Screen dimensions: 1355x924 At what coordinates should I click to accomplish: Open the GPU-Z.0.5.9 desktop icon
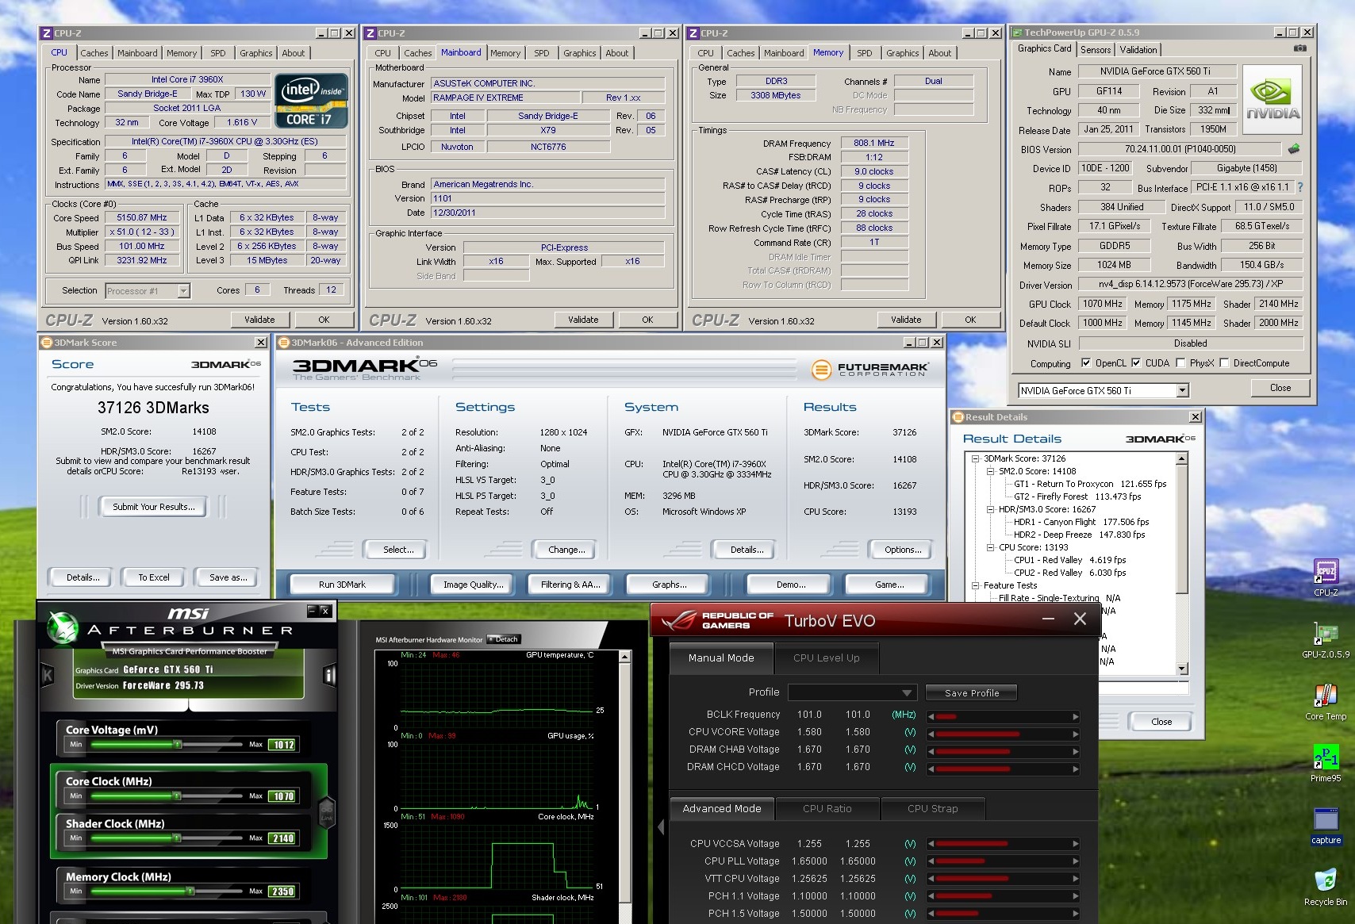1326,640
